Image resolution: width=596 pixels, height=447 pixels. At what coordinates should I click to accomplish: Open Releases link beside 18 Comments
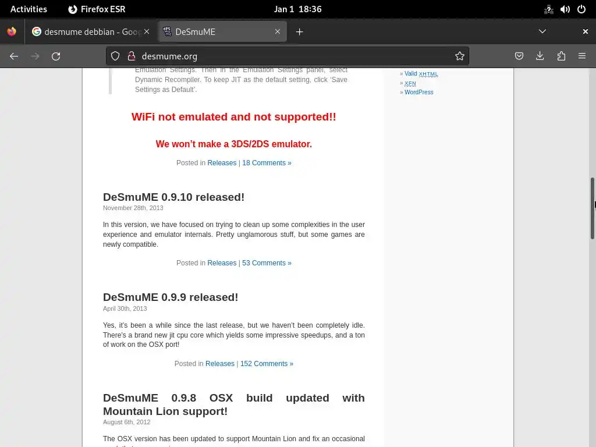pyautogui.click(x=222, y=163)
